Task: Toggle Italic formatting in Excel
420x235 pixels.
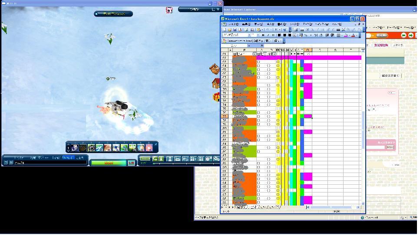Action: [268, 35]
